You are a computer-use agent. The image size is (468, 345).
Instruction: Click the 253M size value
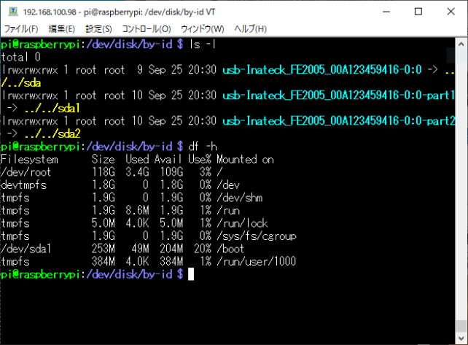tap(104, 249)
